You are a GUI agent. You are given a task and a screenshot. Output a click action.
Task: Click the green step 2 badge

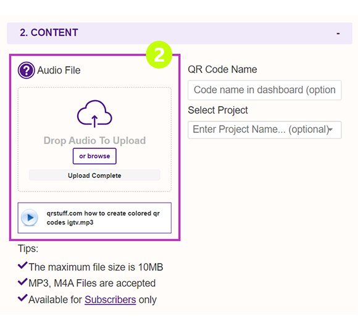159,54
